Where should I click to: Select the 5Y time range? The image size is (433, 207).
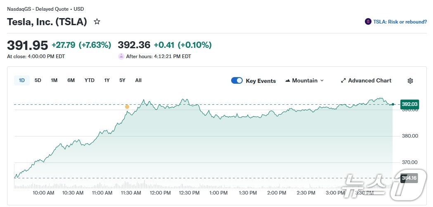(122, 80)
